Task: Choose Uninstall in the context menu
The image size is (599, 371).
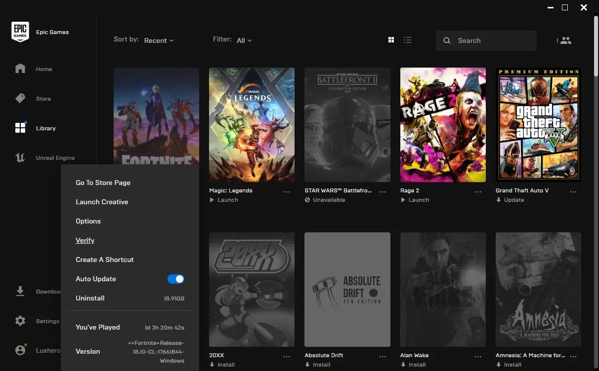Action: click(x=90, y=298)
